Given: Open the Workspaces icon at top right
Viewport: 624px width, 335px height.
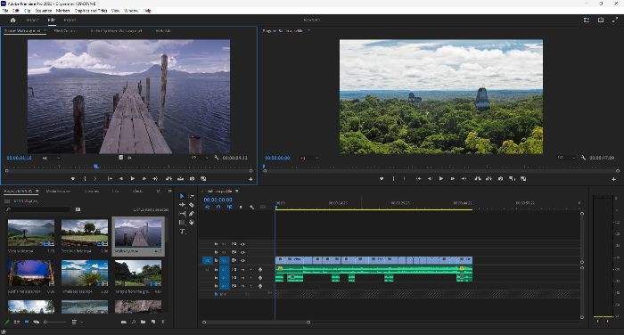Looking at the screenshot, I should click(x=587, y=20).
